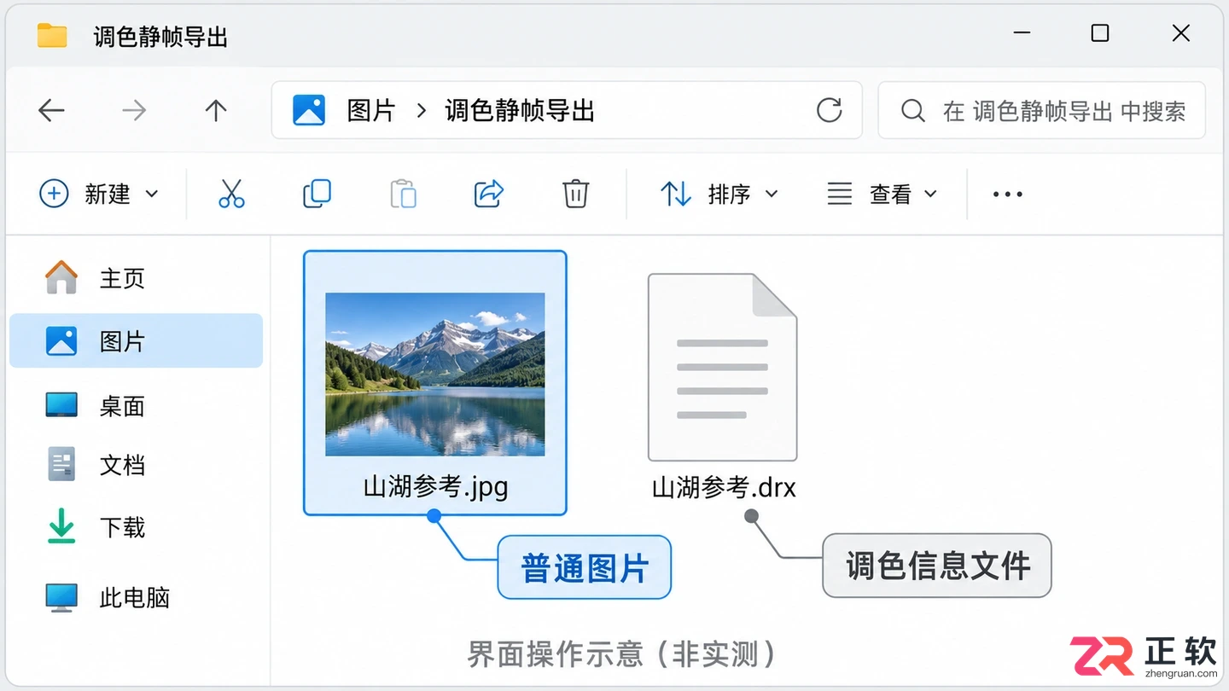The image size is (1229, 691).
Task: Copy the selected file
Action: click(317, 194)
